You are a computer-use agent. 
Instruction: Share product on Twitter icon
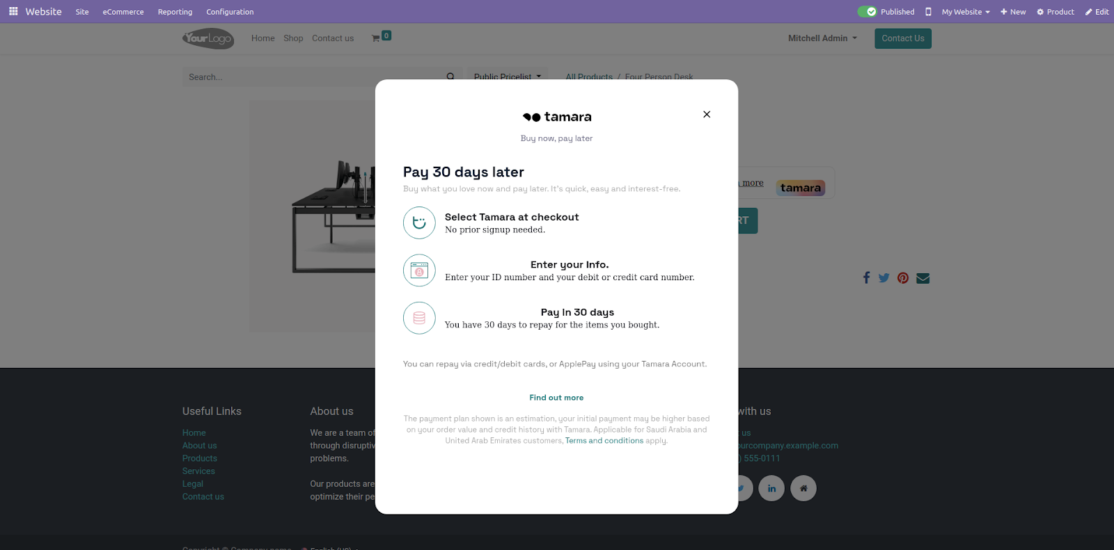pyautogui.click(x=884, y=277)
